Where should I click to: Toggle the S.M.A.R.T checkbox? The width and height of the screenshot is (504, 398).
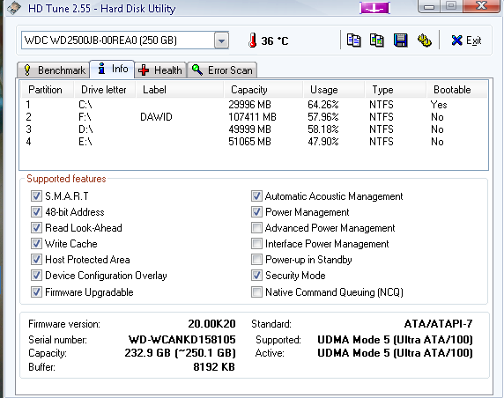click(36, 196)
